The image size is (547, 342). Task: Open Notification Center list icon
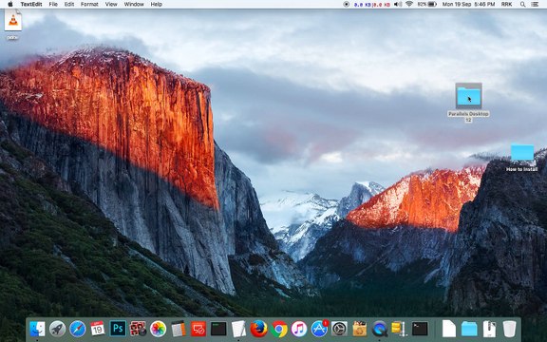tap(535, 4)
